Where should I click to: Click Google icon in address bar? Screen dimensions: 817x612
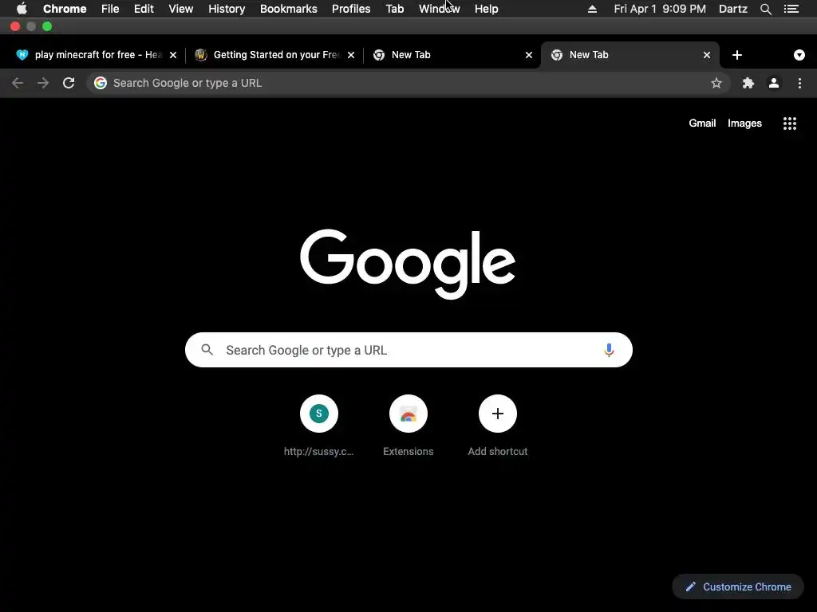coord(101,83)
